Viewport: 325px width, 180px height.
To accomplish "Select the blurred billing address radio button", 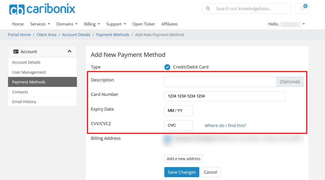I will click(167, 139).
